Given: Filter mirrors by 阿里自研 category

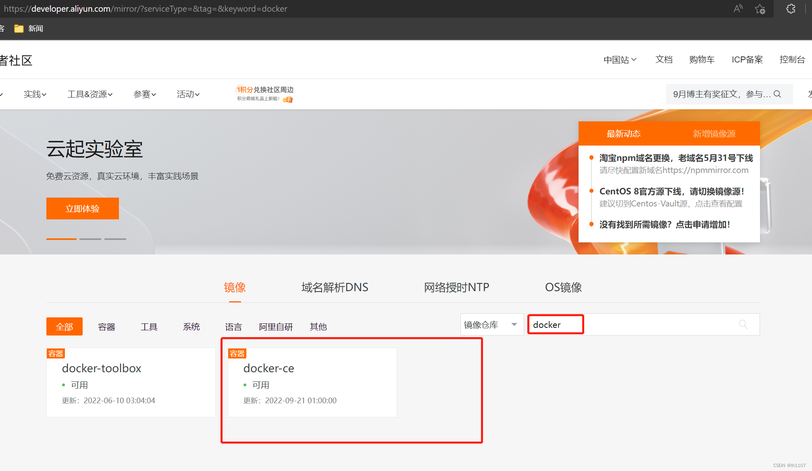Looking at the screenshot, I should click(276, 327).
